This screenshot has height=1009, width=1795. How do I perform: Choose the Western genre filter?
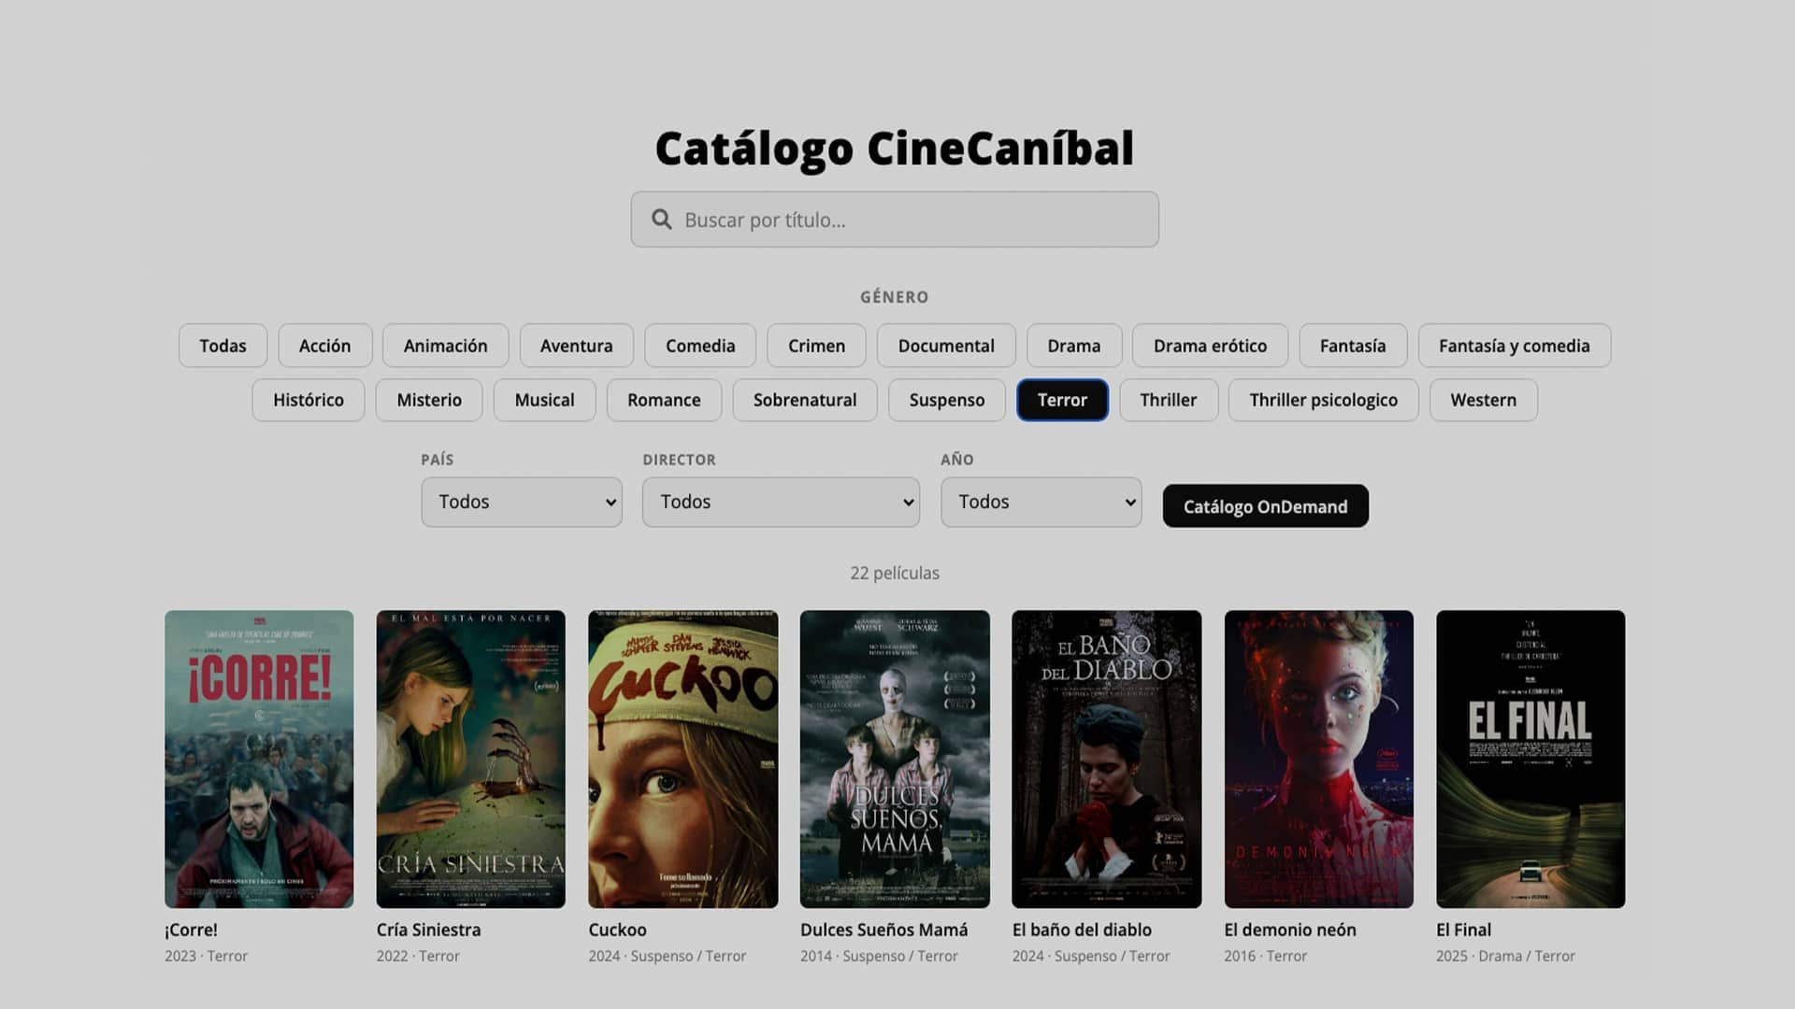1483,400
